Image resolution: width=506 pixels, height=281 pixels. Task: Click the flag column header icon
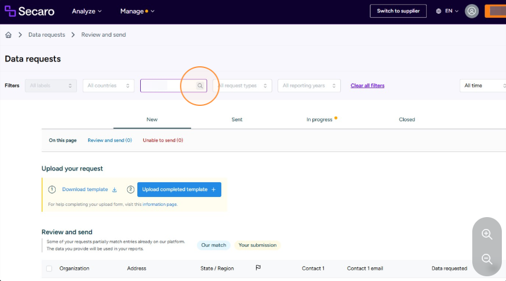click(x=258, y=268)
